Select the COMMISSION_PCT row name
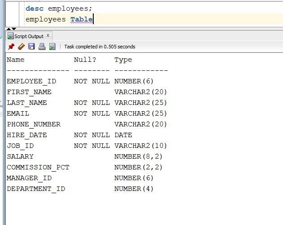 pos(38,167)
